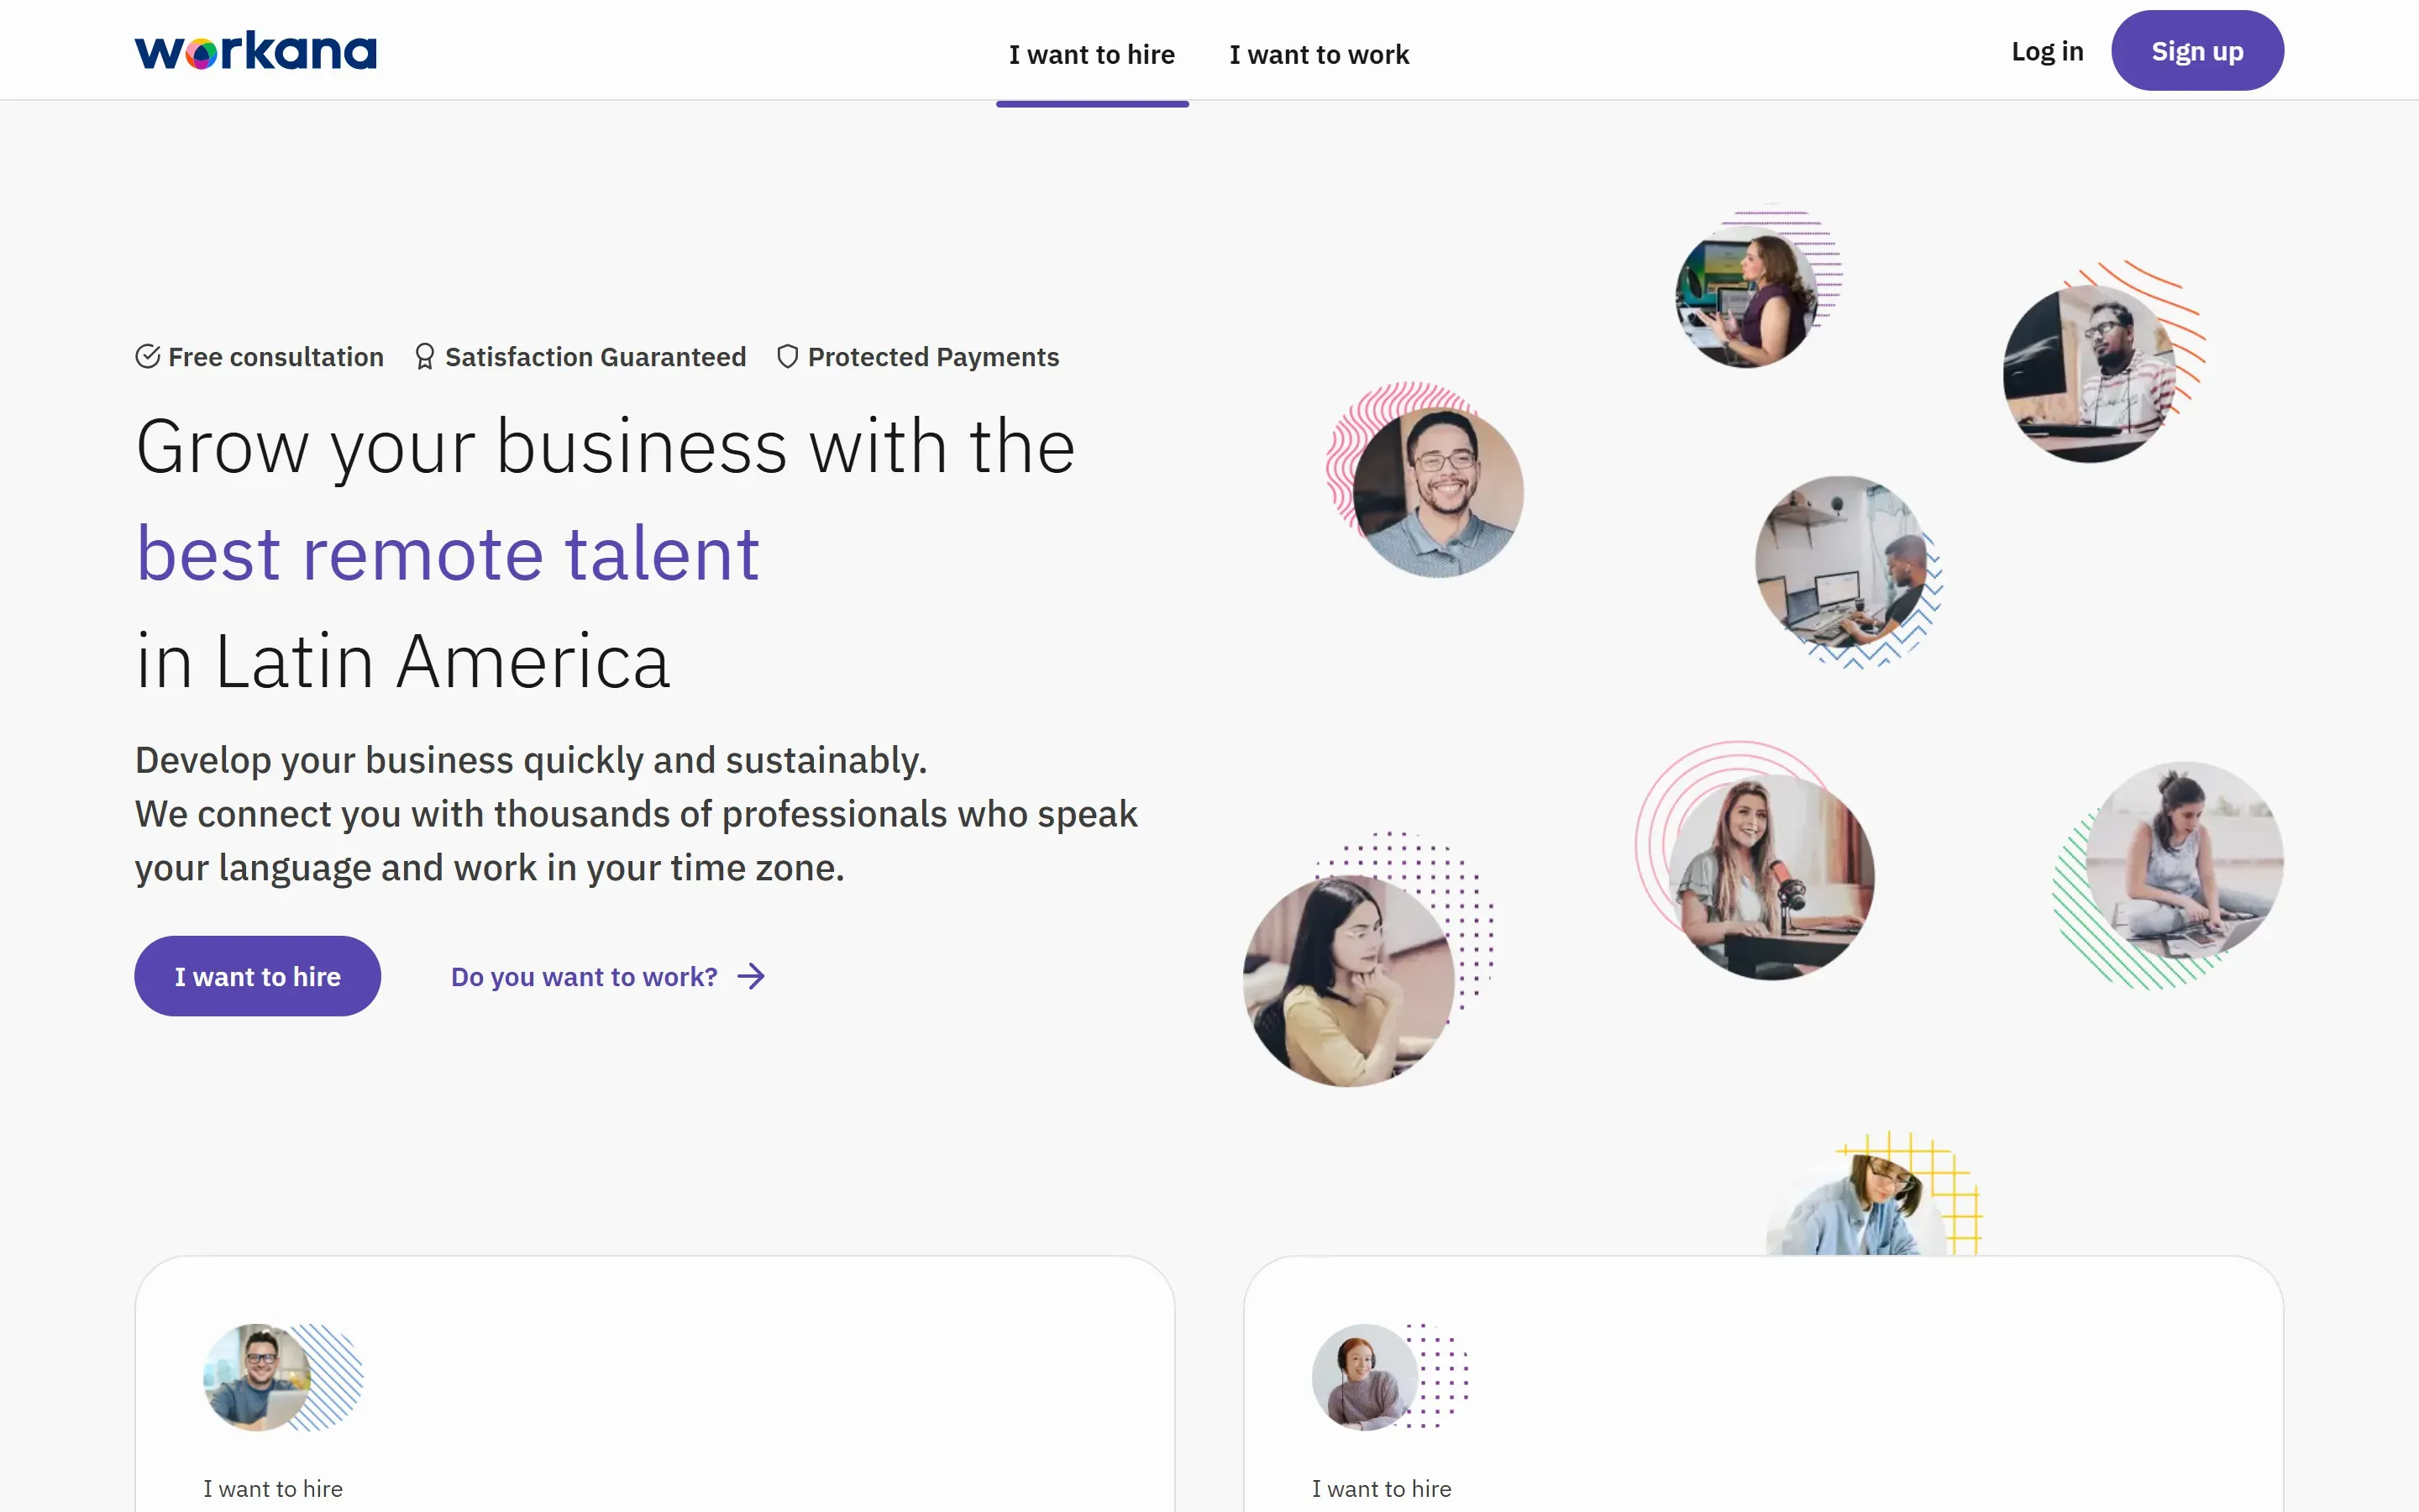Click 'I want to hire' label in right card
This screenshot has height=1512, width=2419.
coord(1382,1489)
